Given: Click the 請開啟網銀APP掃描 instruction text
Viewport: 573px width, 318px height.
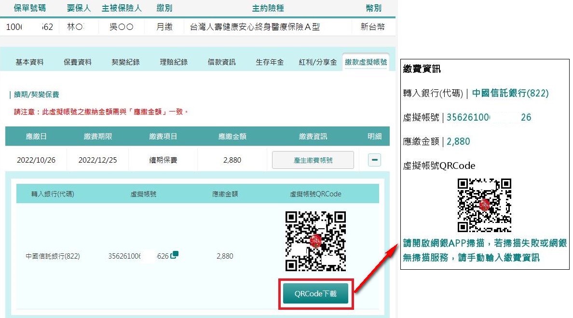Looking at the screenshot, I should (485, 250).
